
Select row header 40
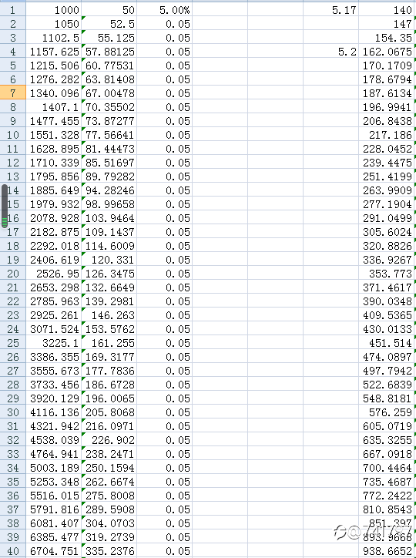click(13, 551)
